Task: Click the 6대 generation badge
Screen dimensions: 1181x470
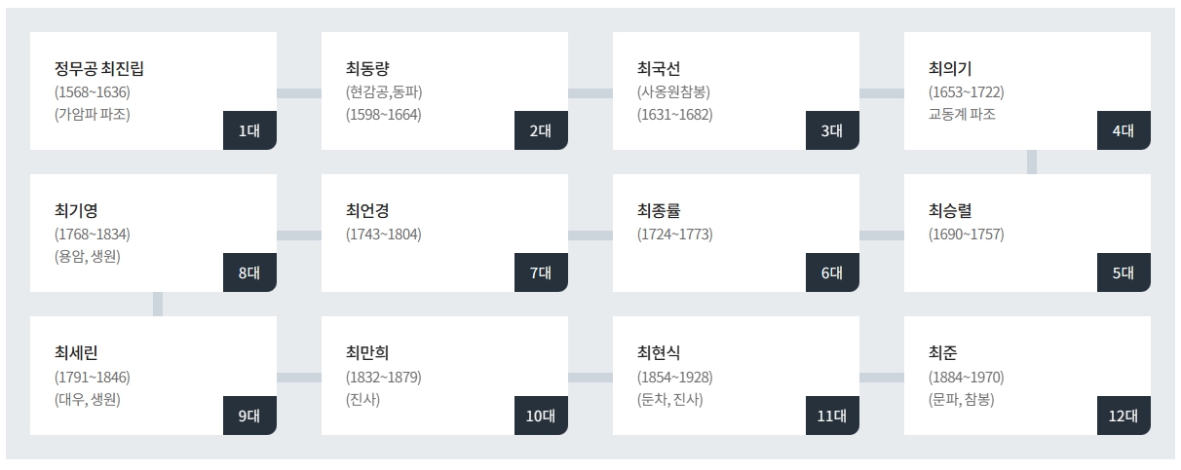Action: pos(832,272)
